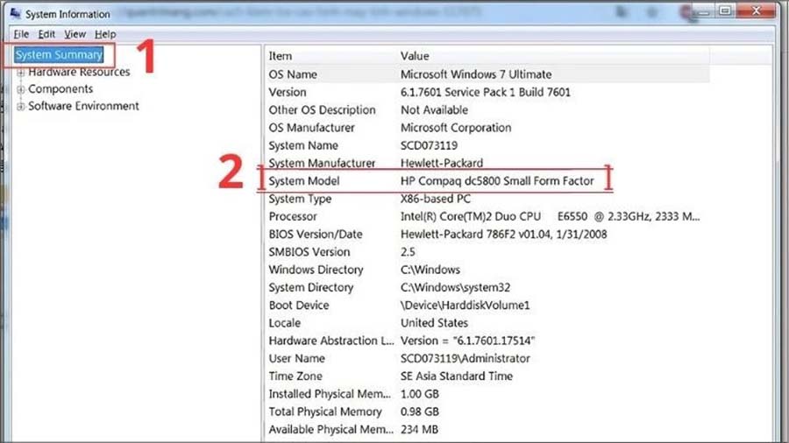
Task: Select the Hardware Resources label
Action: tap(79, 72)
